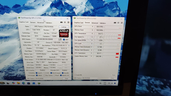Image resolution: width=171 pixels, height=96 pixels.
Task: Open the GPU Clock sensor dropdown arrow
Action: (92, 27)
